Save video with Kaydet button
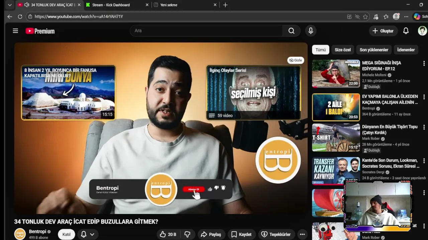This screenshot has width=428, height=240. (241, 234)
